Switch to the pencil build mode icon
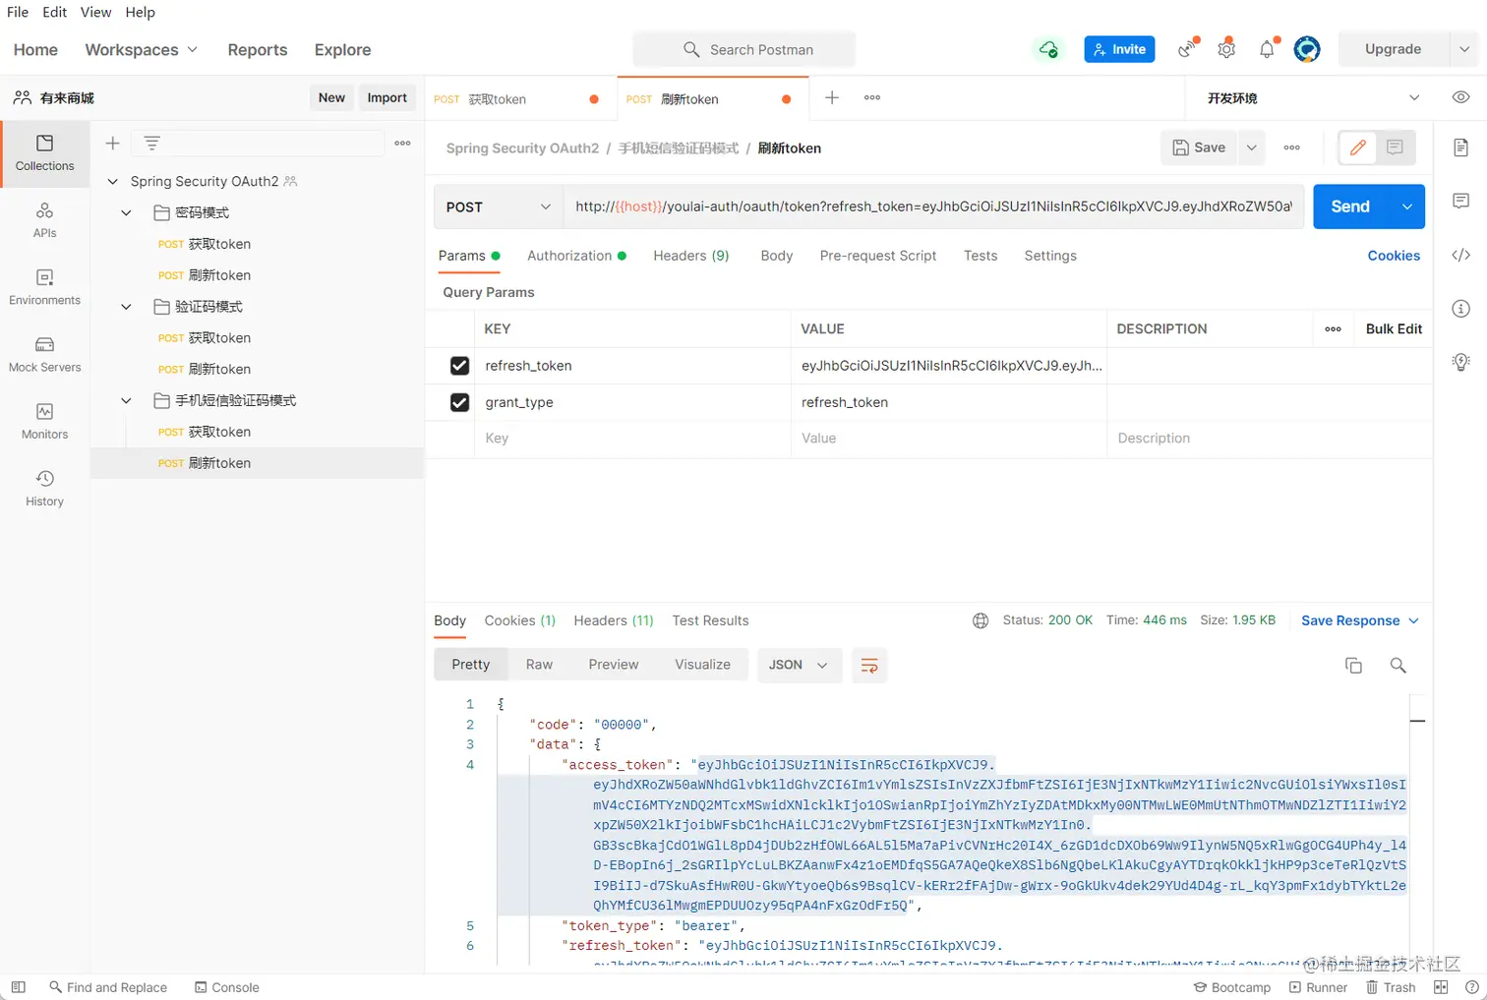 [x=1358, y=147]
